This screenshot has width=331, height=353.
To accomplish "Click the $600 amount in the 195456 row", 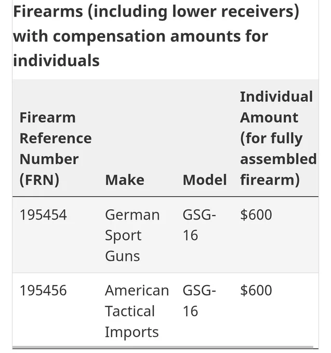I will point(256,290).
